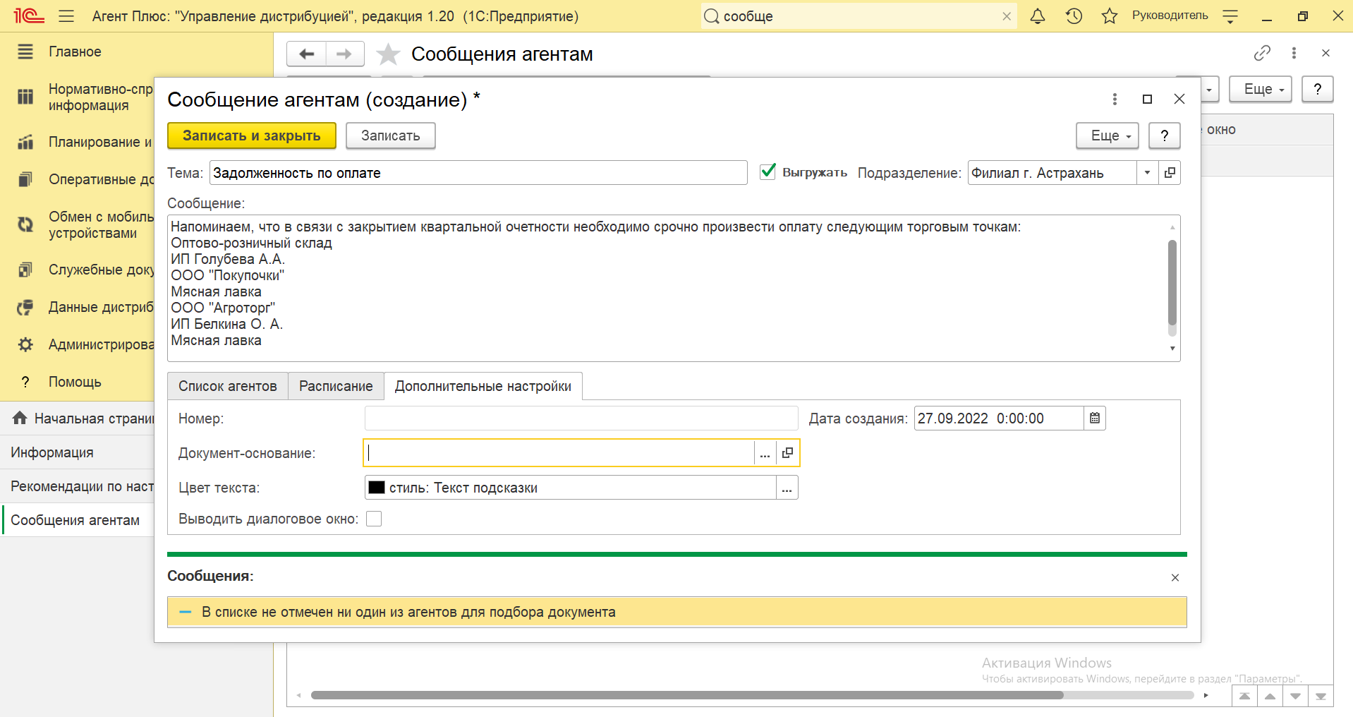Select Дополнительные настройки tab

(x=483, y=386)
